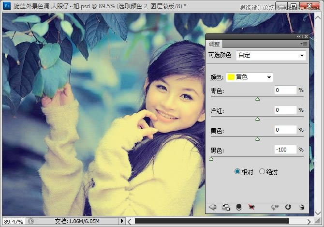324x227 pixels.
Task: Click the view previous state icon
Action: point(275,207)
